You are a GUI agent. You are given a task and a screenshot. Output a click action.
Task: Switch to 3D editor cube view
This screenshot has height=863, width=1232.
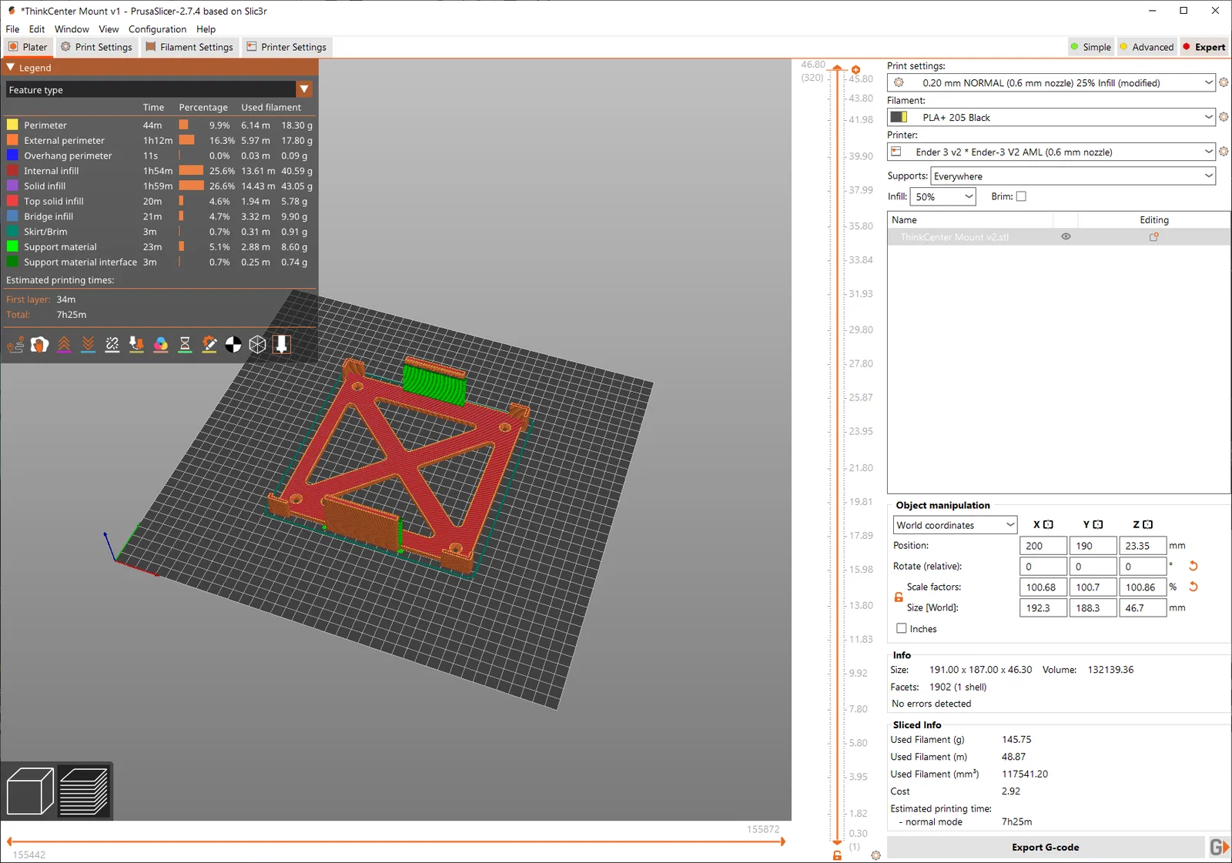pyautogui.click(x=30, y=791)
